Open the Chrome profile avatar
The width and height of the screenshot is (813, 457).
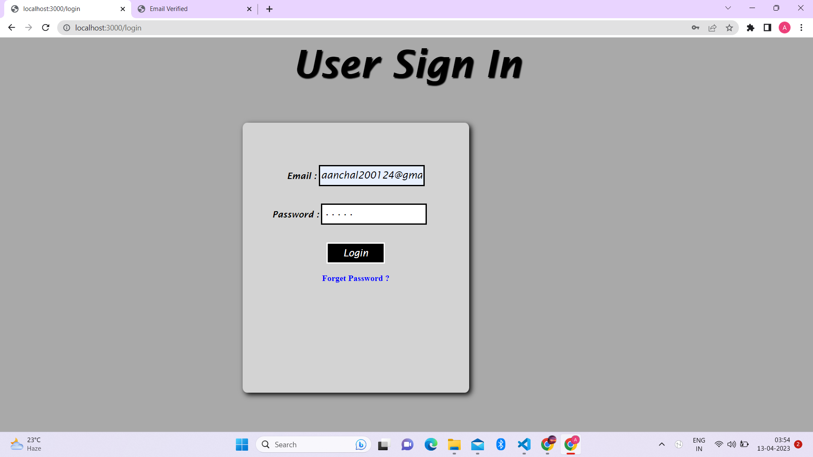point(784,28)
